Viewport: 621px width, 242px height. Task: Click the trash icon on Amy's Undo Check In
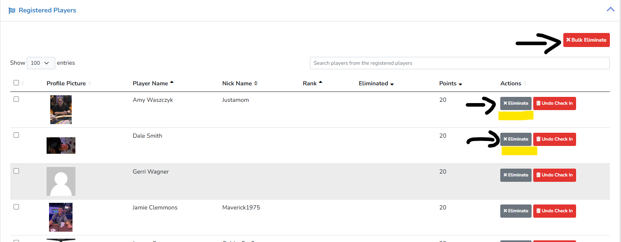click(x=538, y=103)
